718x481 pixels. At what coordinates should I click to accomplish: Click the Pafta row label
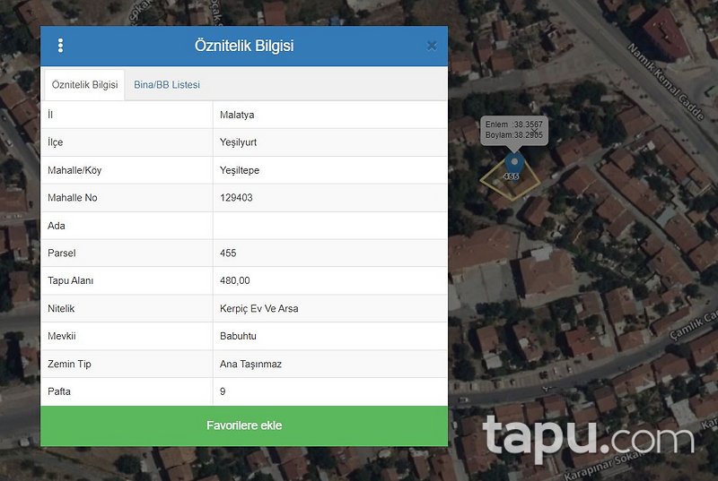59,391
